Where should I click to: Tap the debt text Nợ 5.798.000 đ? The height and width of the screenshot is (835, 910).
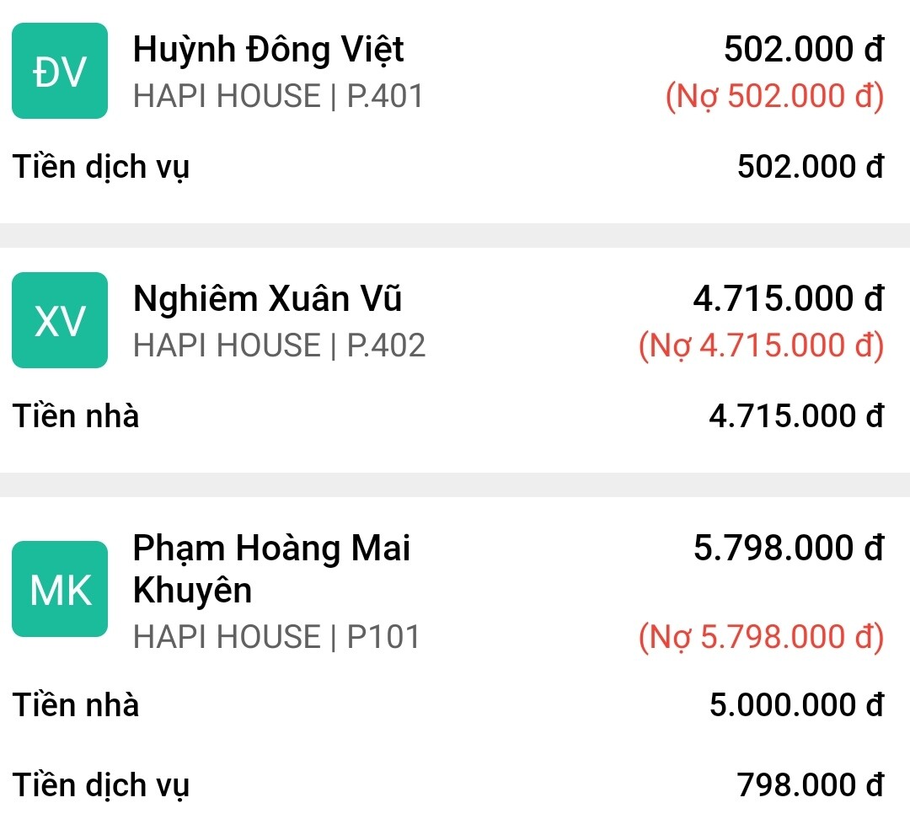point(761,637)
